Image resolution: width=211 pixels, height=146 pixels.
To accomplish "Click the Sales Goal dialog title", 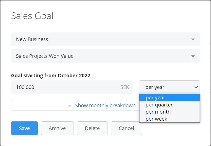I will [x=32, y=16].
